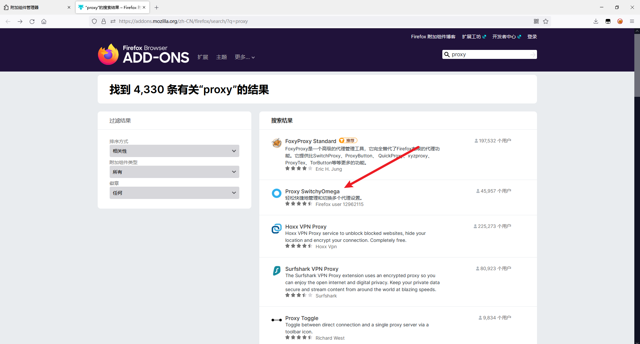
Task: View site security lock information
Action: pos(104,21)
